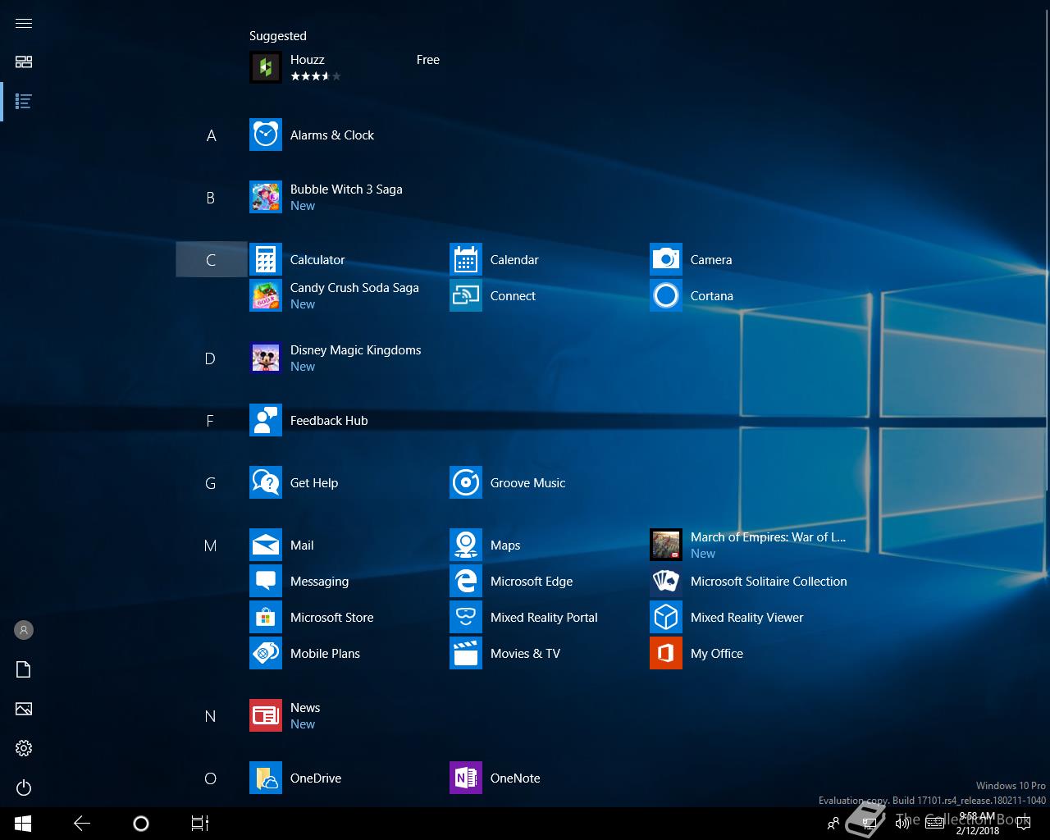Click the letter N group header
The height and width of the screenshot is (840, 1050).
click(x=211, y=716)
